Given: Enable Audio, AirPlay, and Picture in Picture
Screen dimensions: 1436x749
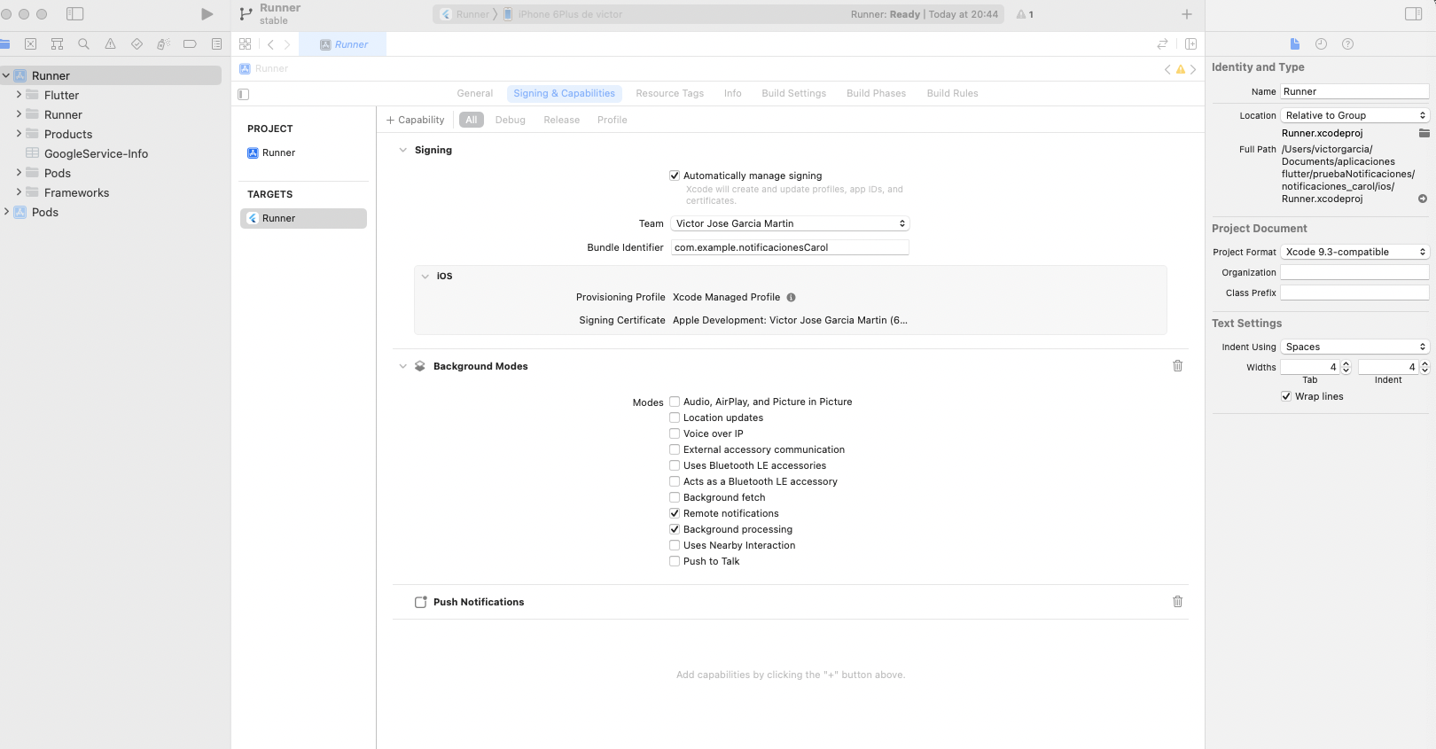Looking at the screenshot, I should pyautogui.click(x=675, y=402).
